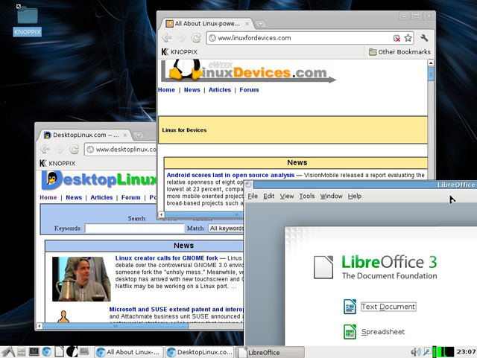This screenshot has height=358, width=477.
Task: Click left scroll arrow in linuxfordevices horizontal scrollbar
Action: point(161,214)
